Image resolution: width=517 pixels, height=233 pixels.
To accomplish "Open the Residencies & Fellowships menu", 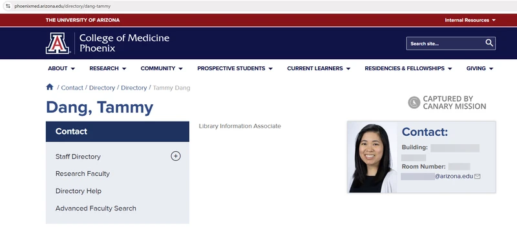I will (408, 68).
